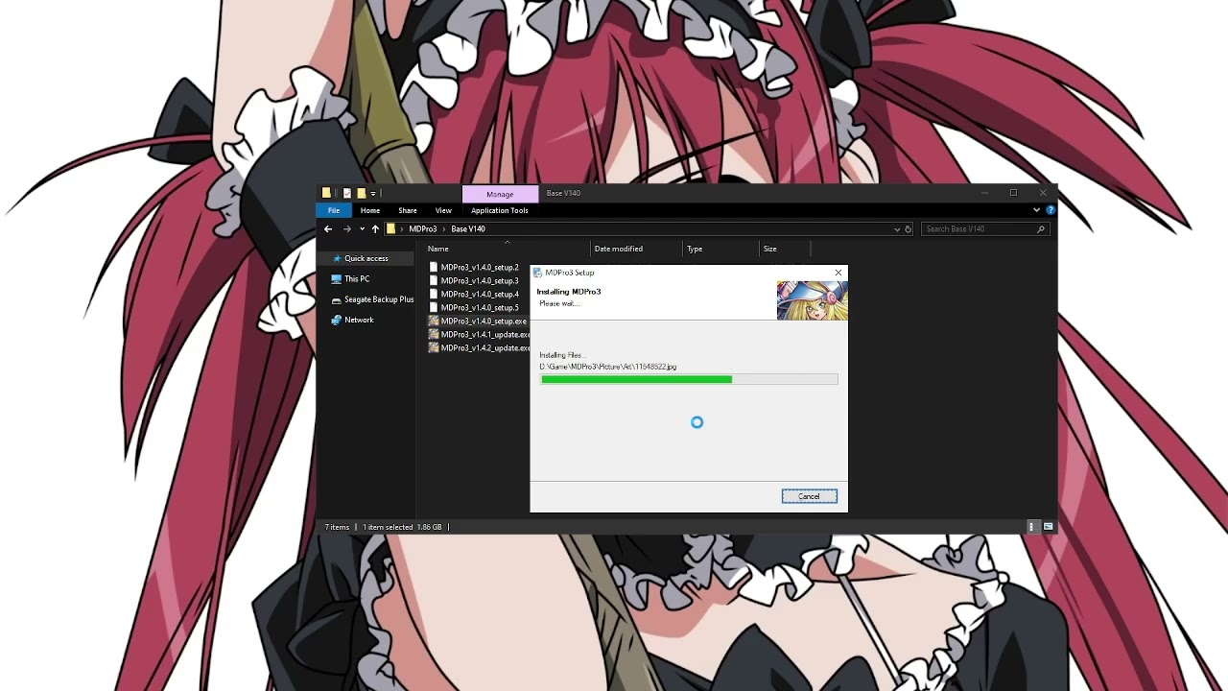Screen dimensions: 1228x691
Task: Open Customize Quick Access Toolbar dropdown
Action: pos(373,194)
